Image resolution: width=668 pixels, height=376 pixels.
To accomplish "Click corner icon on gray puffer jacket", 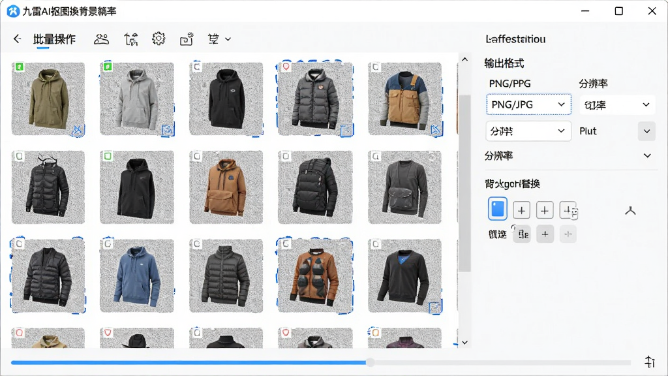I will click(x=346, y=130).
